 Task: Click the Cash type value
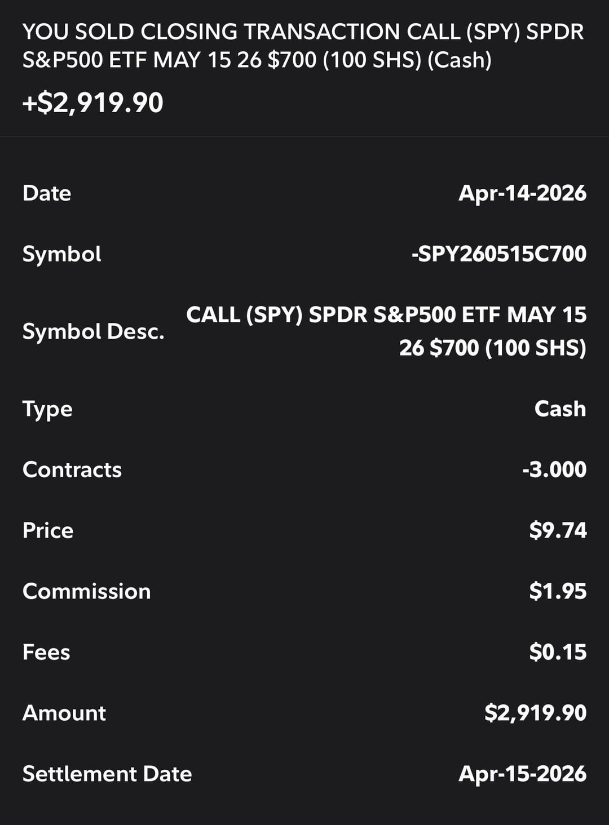[560, 409]
